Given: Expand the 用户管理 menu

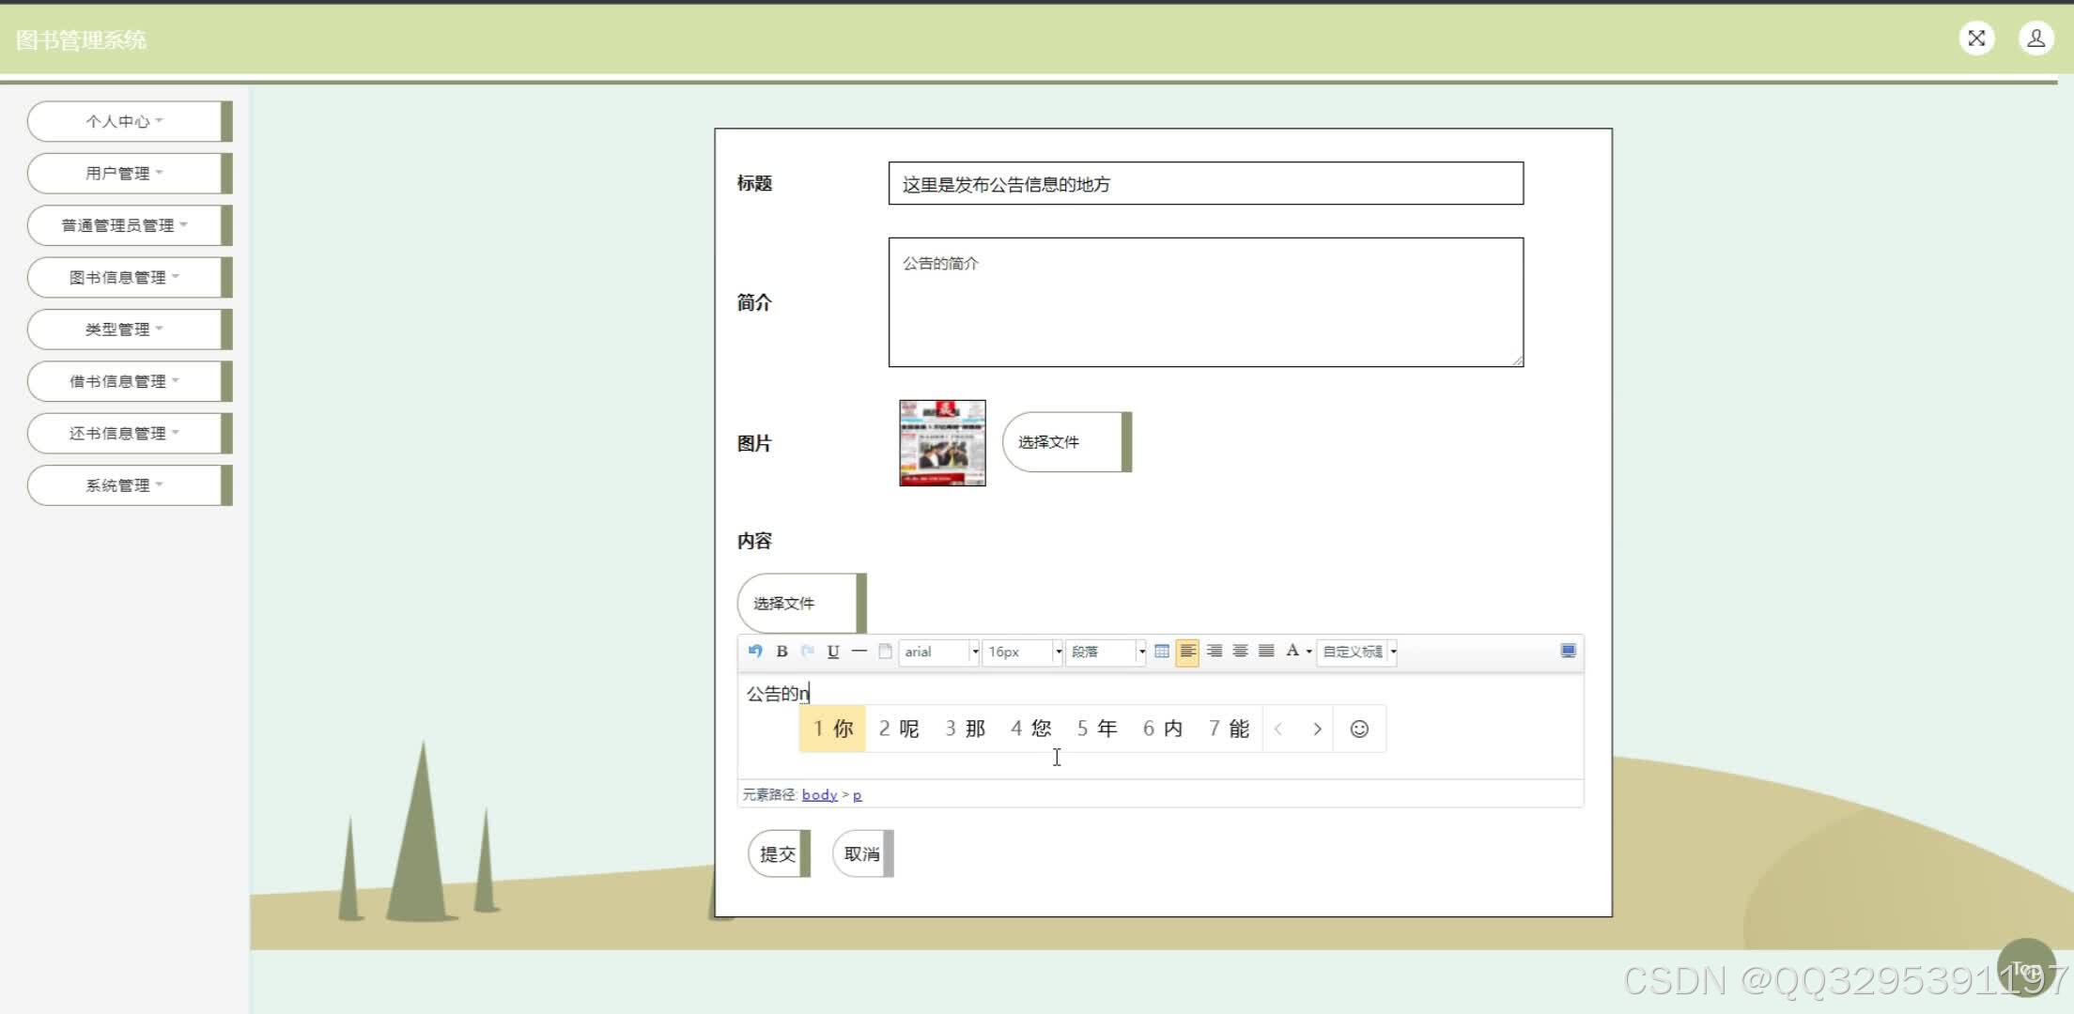Looking at the screenshot, I should coord(129,173).
